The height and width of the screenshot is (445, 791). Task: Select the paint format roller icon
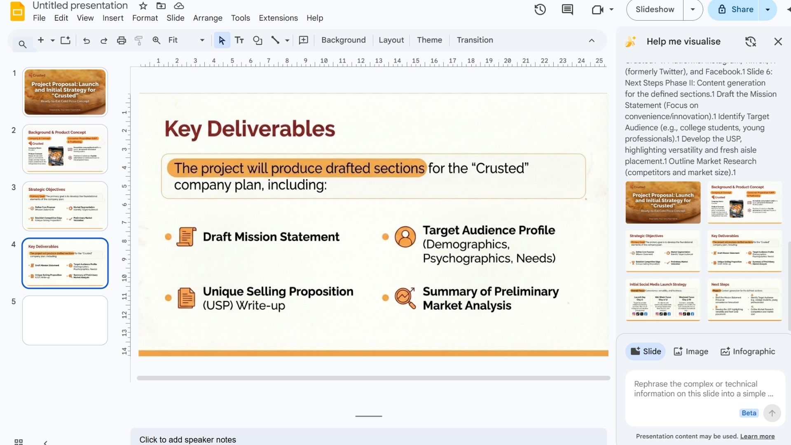point(138,40)
